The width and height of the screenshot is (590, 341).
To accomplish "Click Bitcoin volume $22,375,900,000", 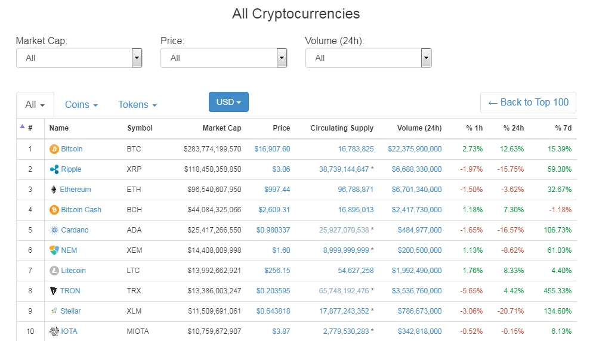I will click(415, 149).
